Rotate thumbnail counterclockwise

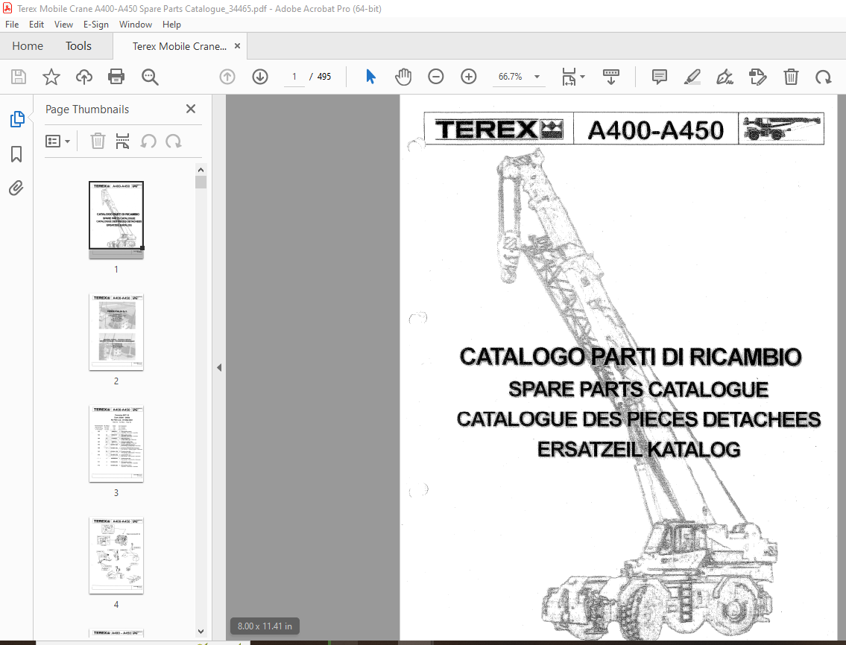[x=148, y=142]
